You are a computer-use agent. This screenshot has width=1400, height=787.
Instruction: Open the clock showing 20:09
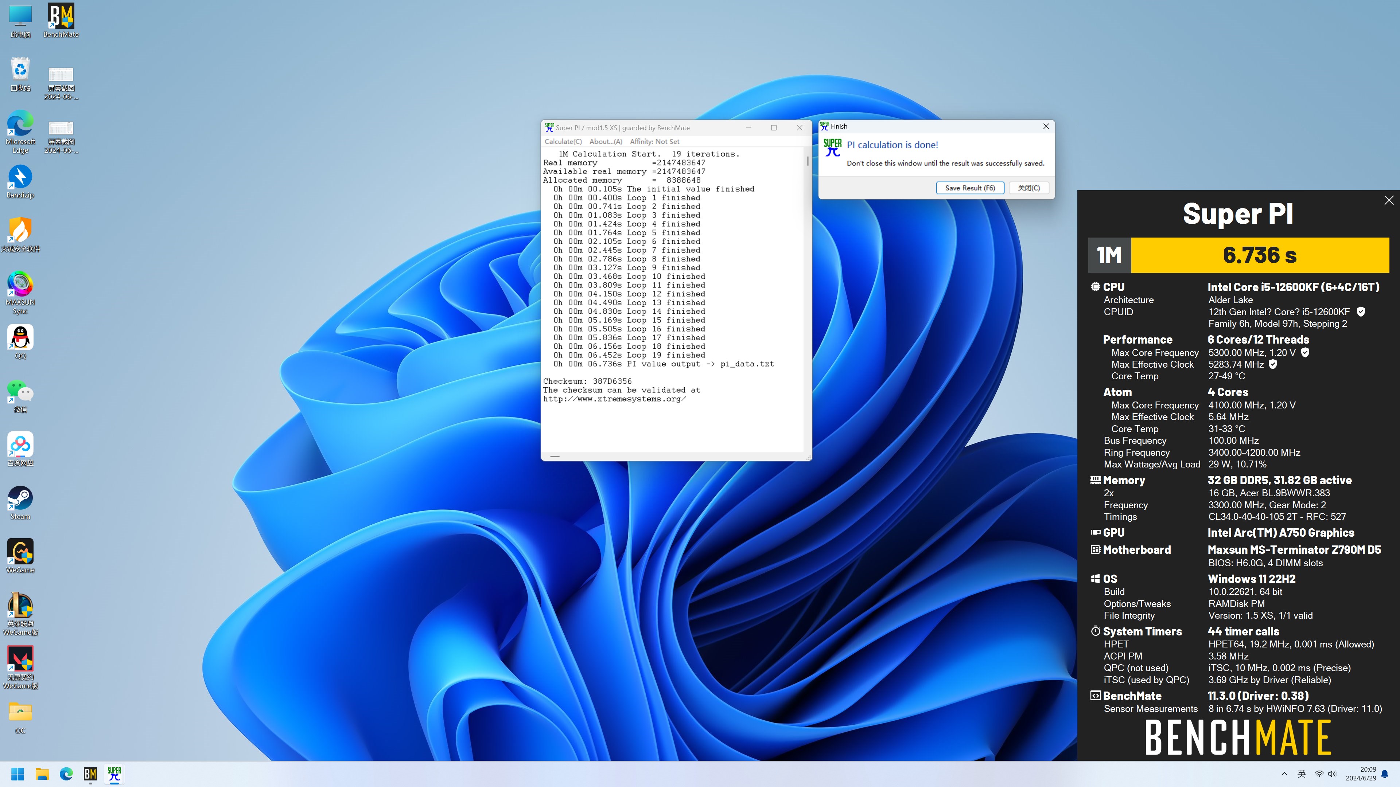coord(1360,774)
